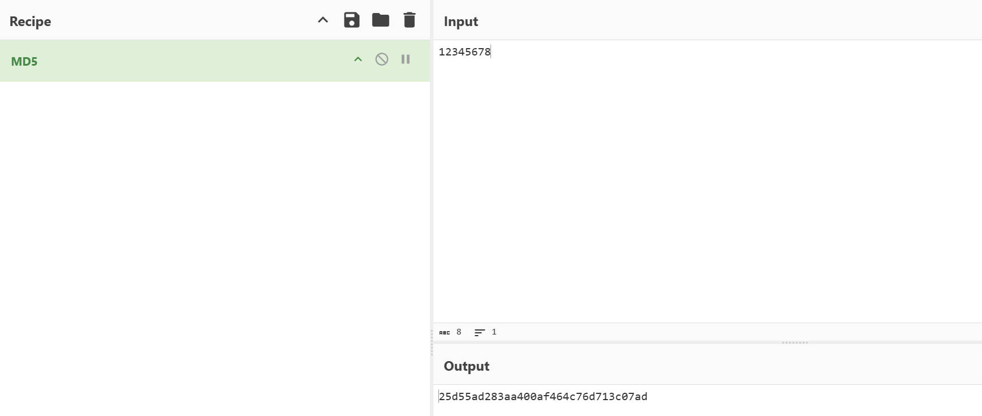Viewport: 982px width, 416px height.
Task: Grab the input/output horizontal resize handle
Action: 794,342
